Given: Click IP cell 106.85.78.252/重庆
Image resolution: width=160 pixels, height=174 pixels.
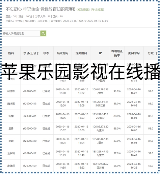Looking at the screenshot, I should click(x=100, y=91).
